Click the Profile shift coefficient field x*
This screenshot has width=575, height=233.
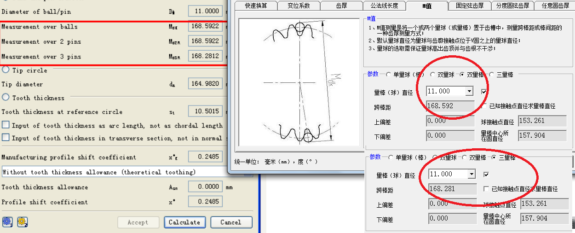click(206, 202)
